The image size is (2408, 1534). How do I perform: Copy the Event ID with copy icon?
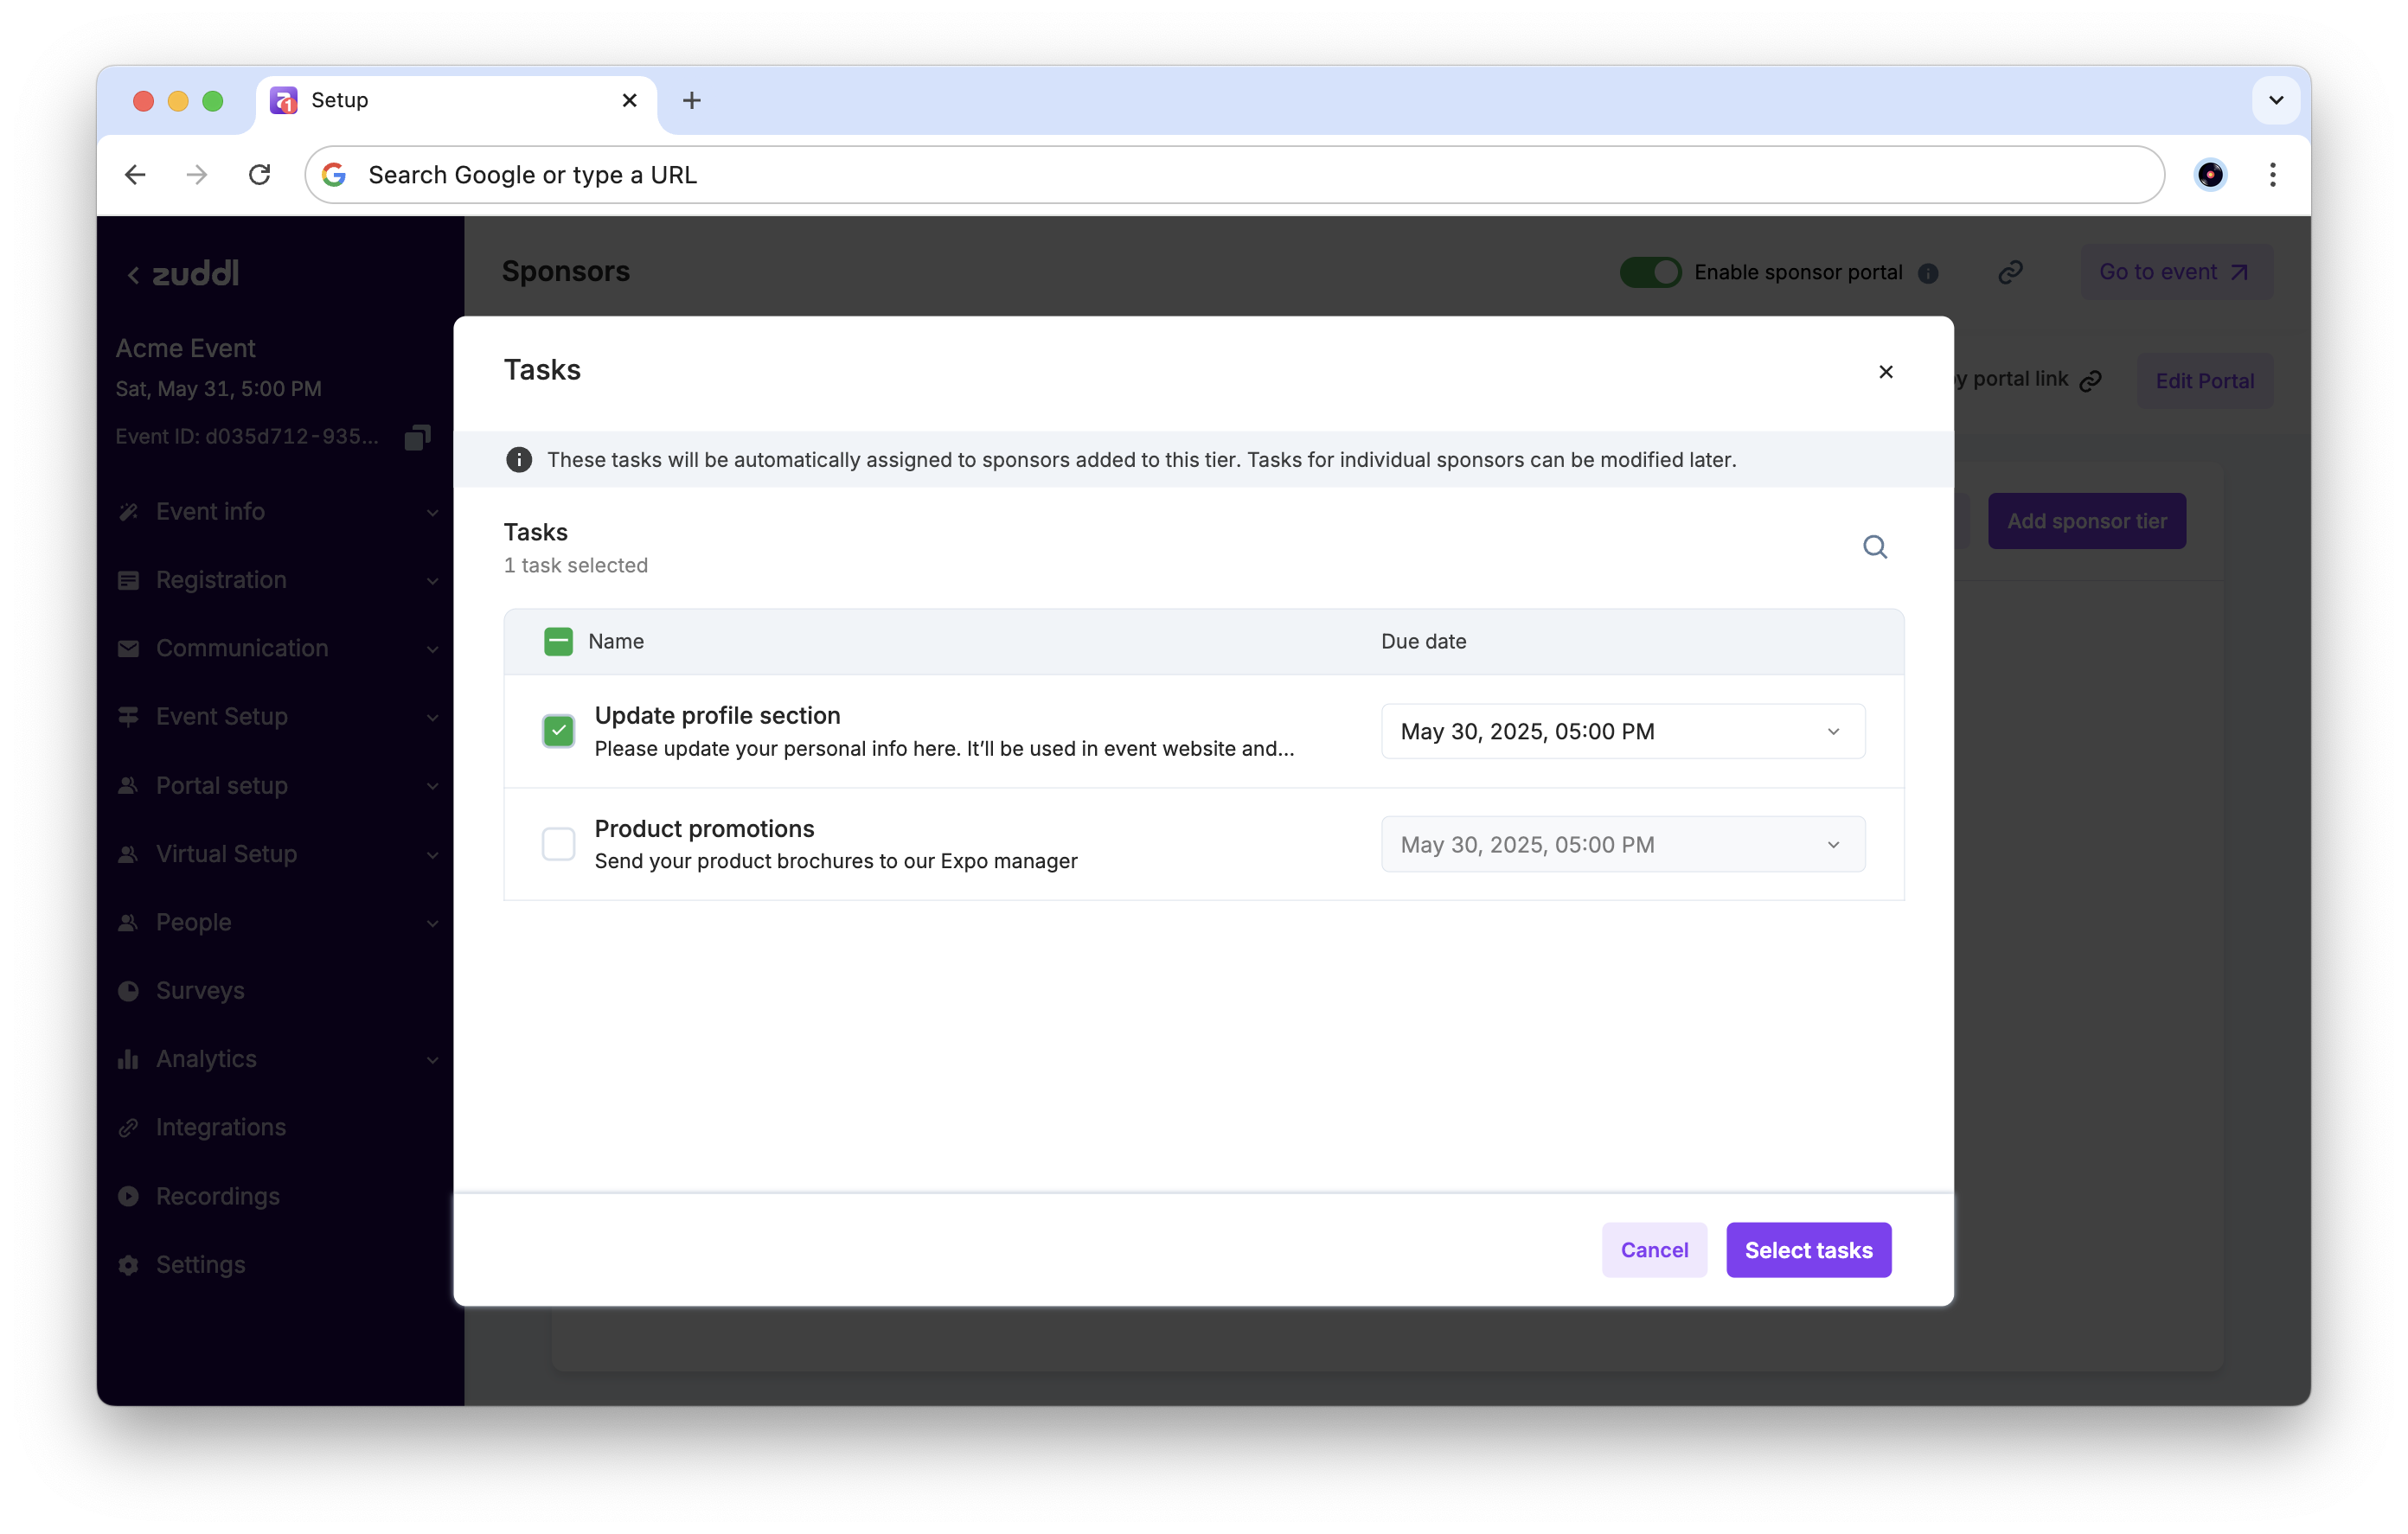click(417, 437)
